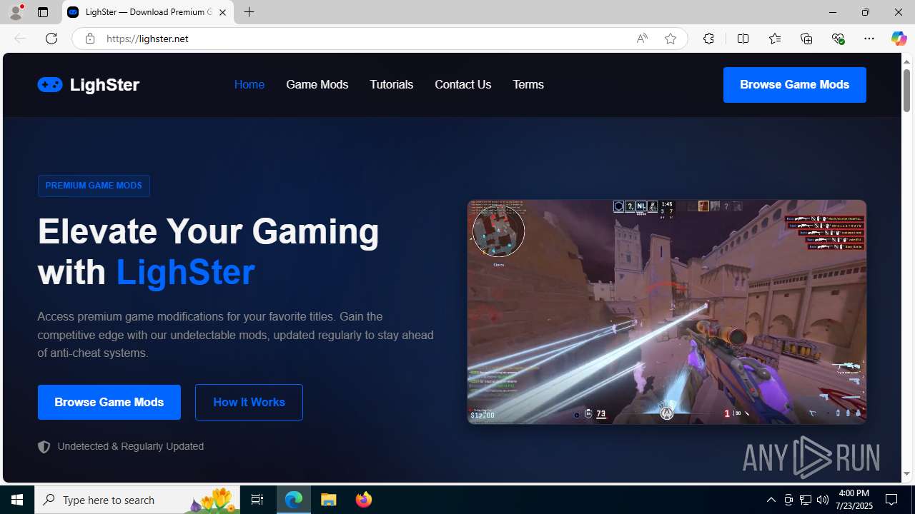Open Edge Settings and more menu
This screenshot has width=915, height=514.
(x=869, y=39)
